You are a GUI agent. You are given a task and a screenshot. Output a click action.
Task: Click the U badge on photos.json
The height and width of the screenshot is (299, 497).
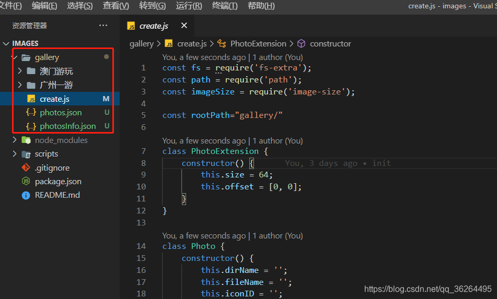pos(107,112)
